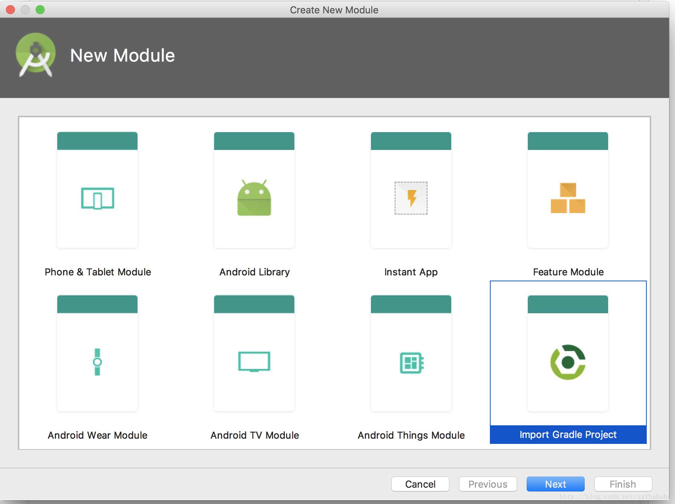The image size is (675, 504).
Task: Choose the Android Library robot icon
Action: tap(254, 197)
